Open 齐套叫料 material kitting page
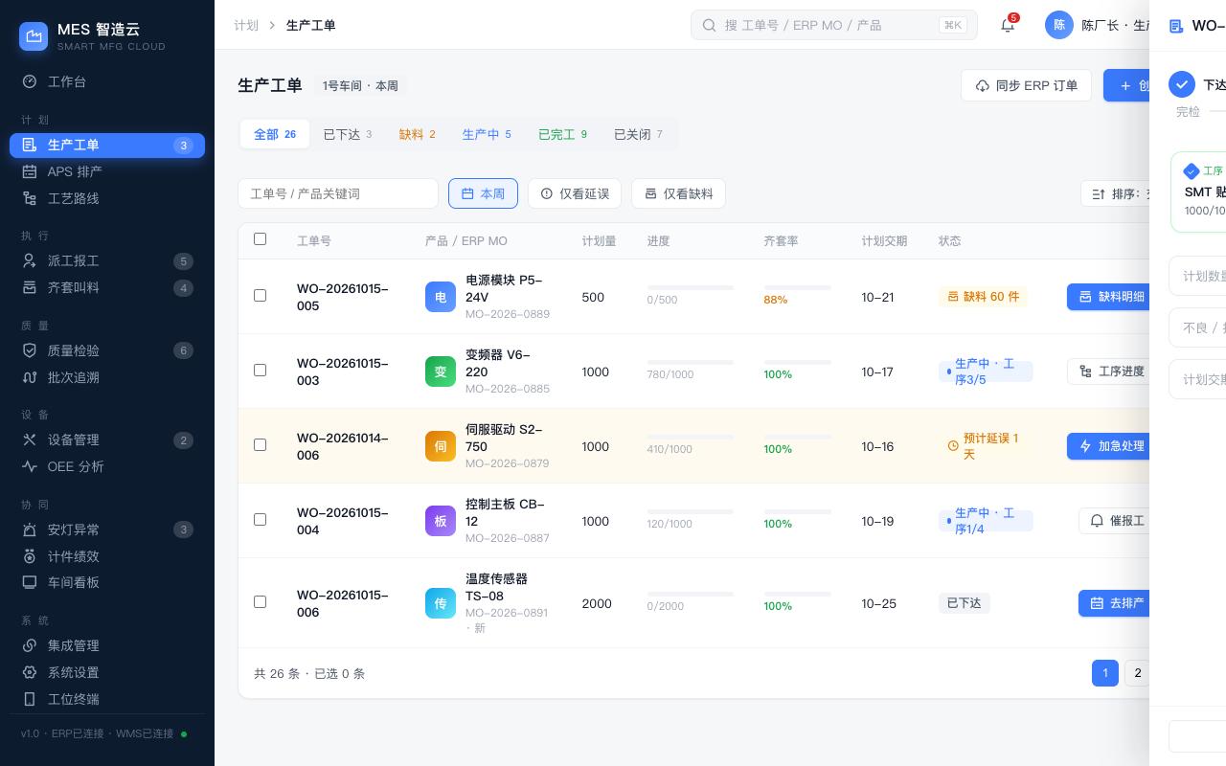Viewport: 1226px width, 766px height. 107,287
